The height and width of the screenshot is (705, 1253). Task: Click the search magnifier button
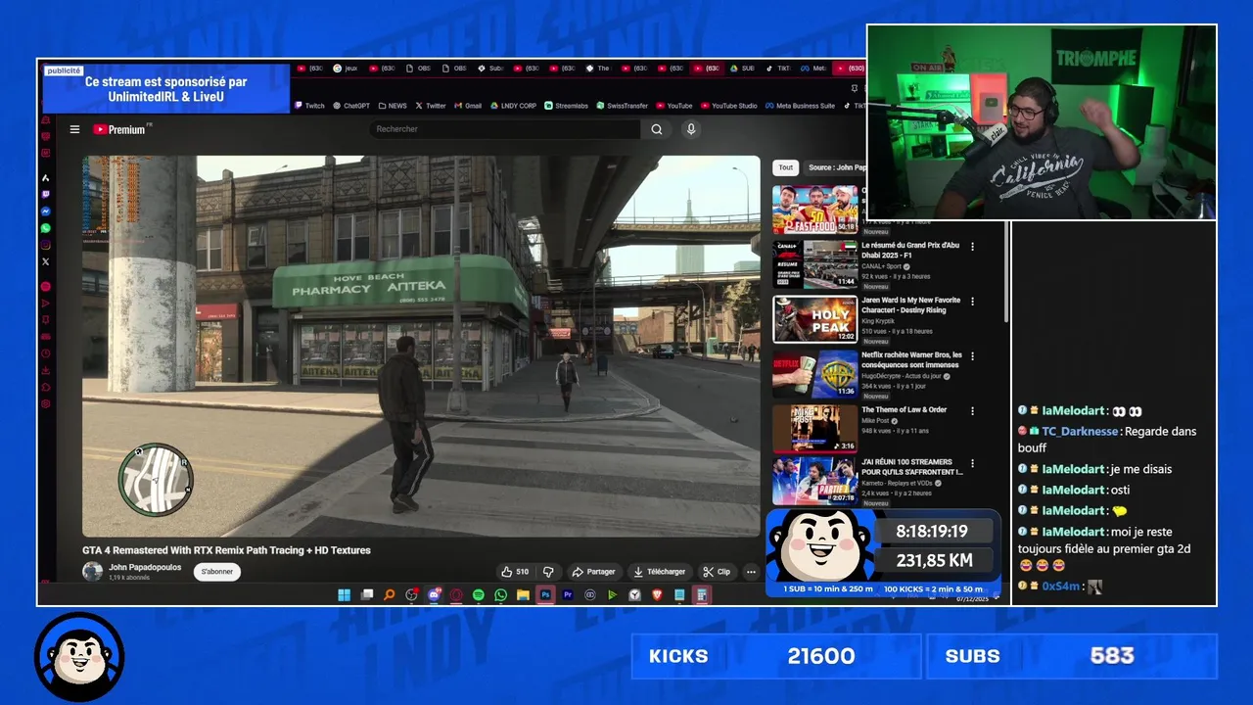[657, 129]
